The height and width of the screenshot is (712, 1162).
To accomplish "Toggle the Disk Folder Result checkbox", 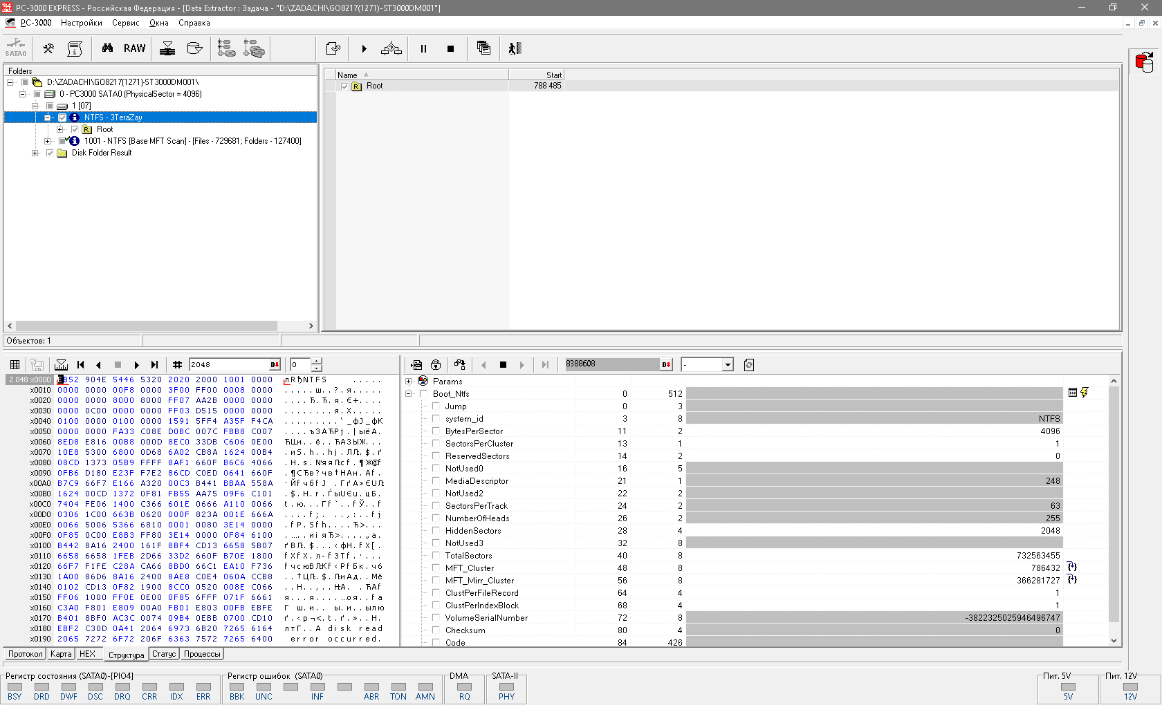I will click(x=50, y=153).
